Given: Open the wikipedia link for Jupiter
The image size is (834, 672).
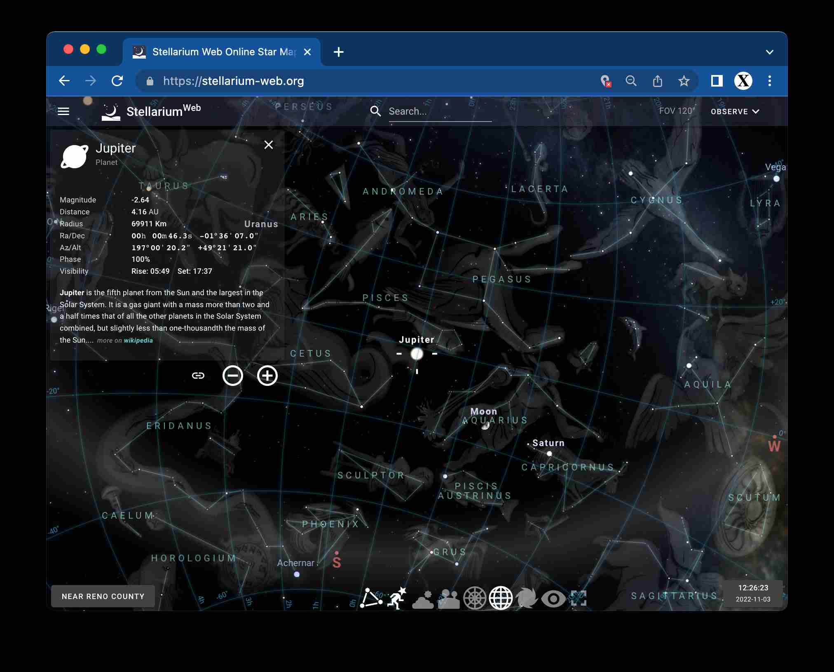Looking at the screenshot, I should [x=138, y=341].
